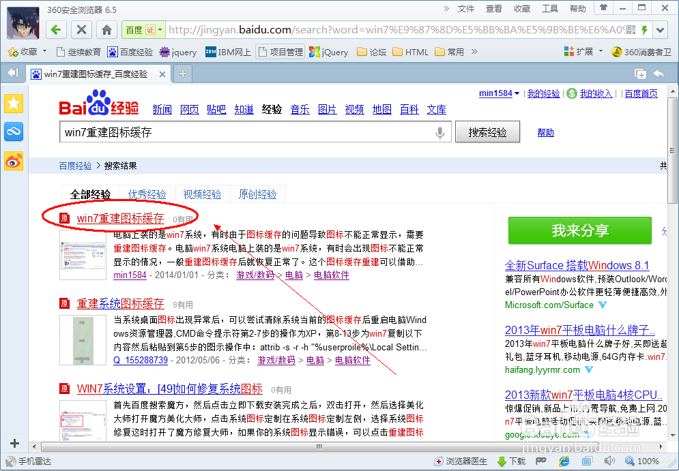Open the 下载 download manager
Screen dimensions: 679x471
pyautogui.click(x=511, y=461)
